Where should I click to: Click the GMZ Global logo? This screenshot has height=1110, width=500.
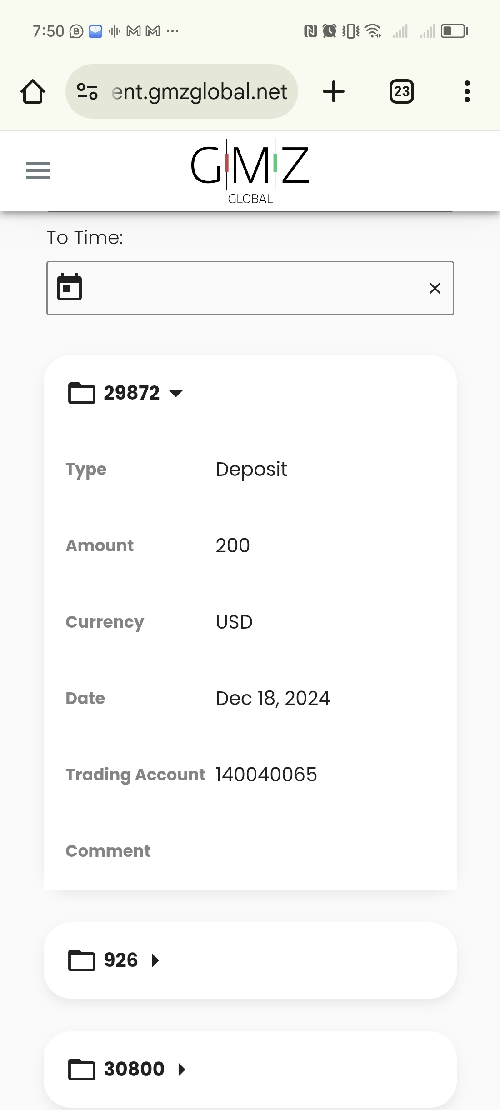[x=250, y=171]
